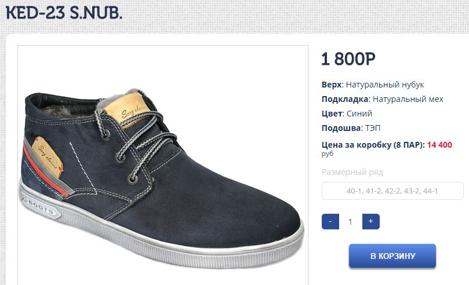Click the quantity field showing 1
The width and height of the screenshot is (469, 285).
tap(350, 222)
